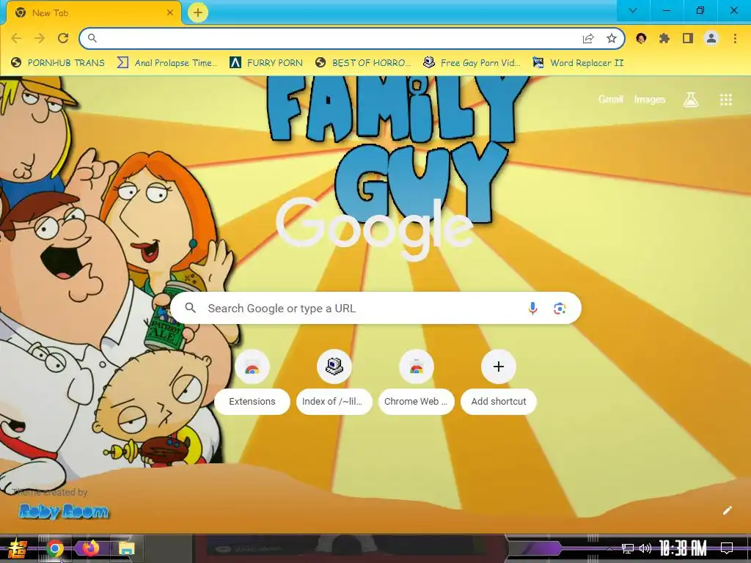Open the network status tray icon
This screenshot has height=563, width=751.
[627, 548]
